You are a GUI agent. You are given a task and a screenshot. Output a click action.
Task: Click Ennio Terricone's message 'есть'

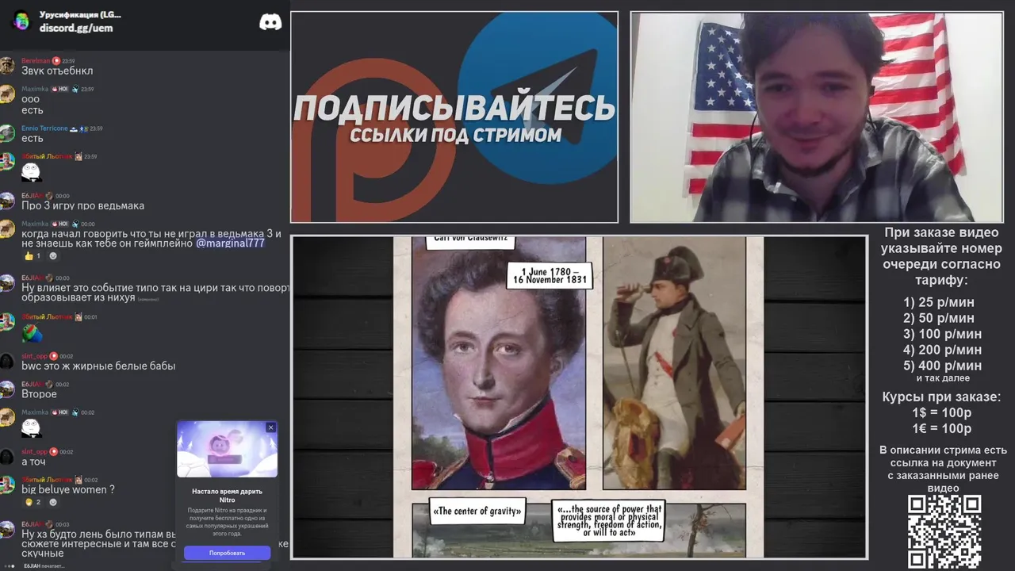(33, 138)
